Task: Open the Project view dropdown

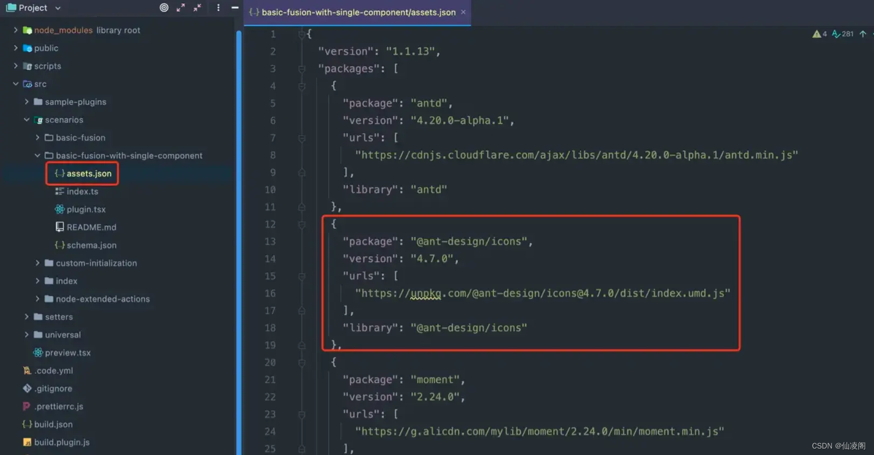Action: click(58, 8)
